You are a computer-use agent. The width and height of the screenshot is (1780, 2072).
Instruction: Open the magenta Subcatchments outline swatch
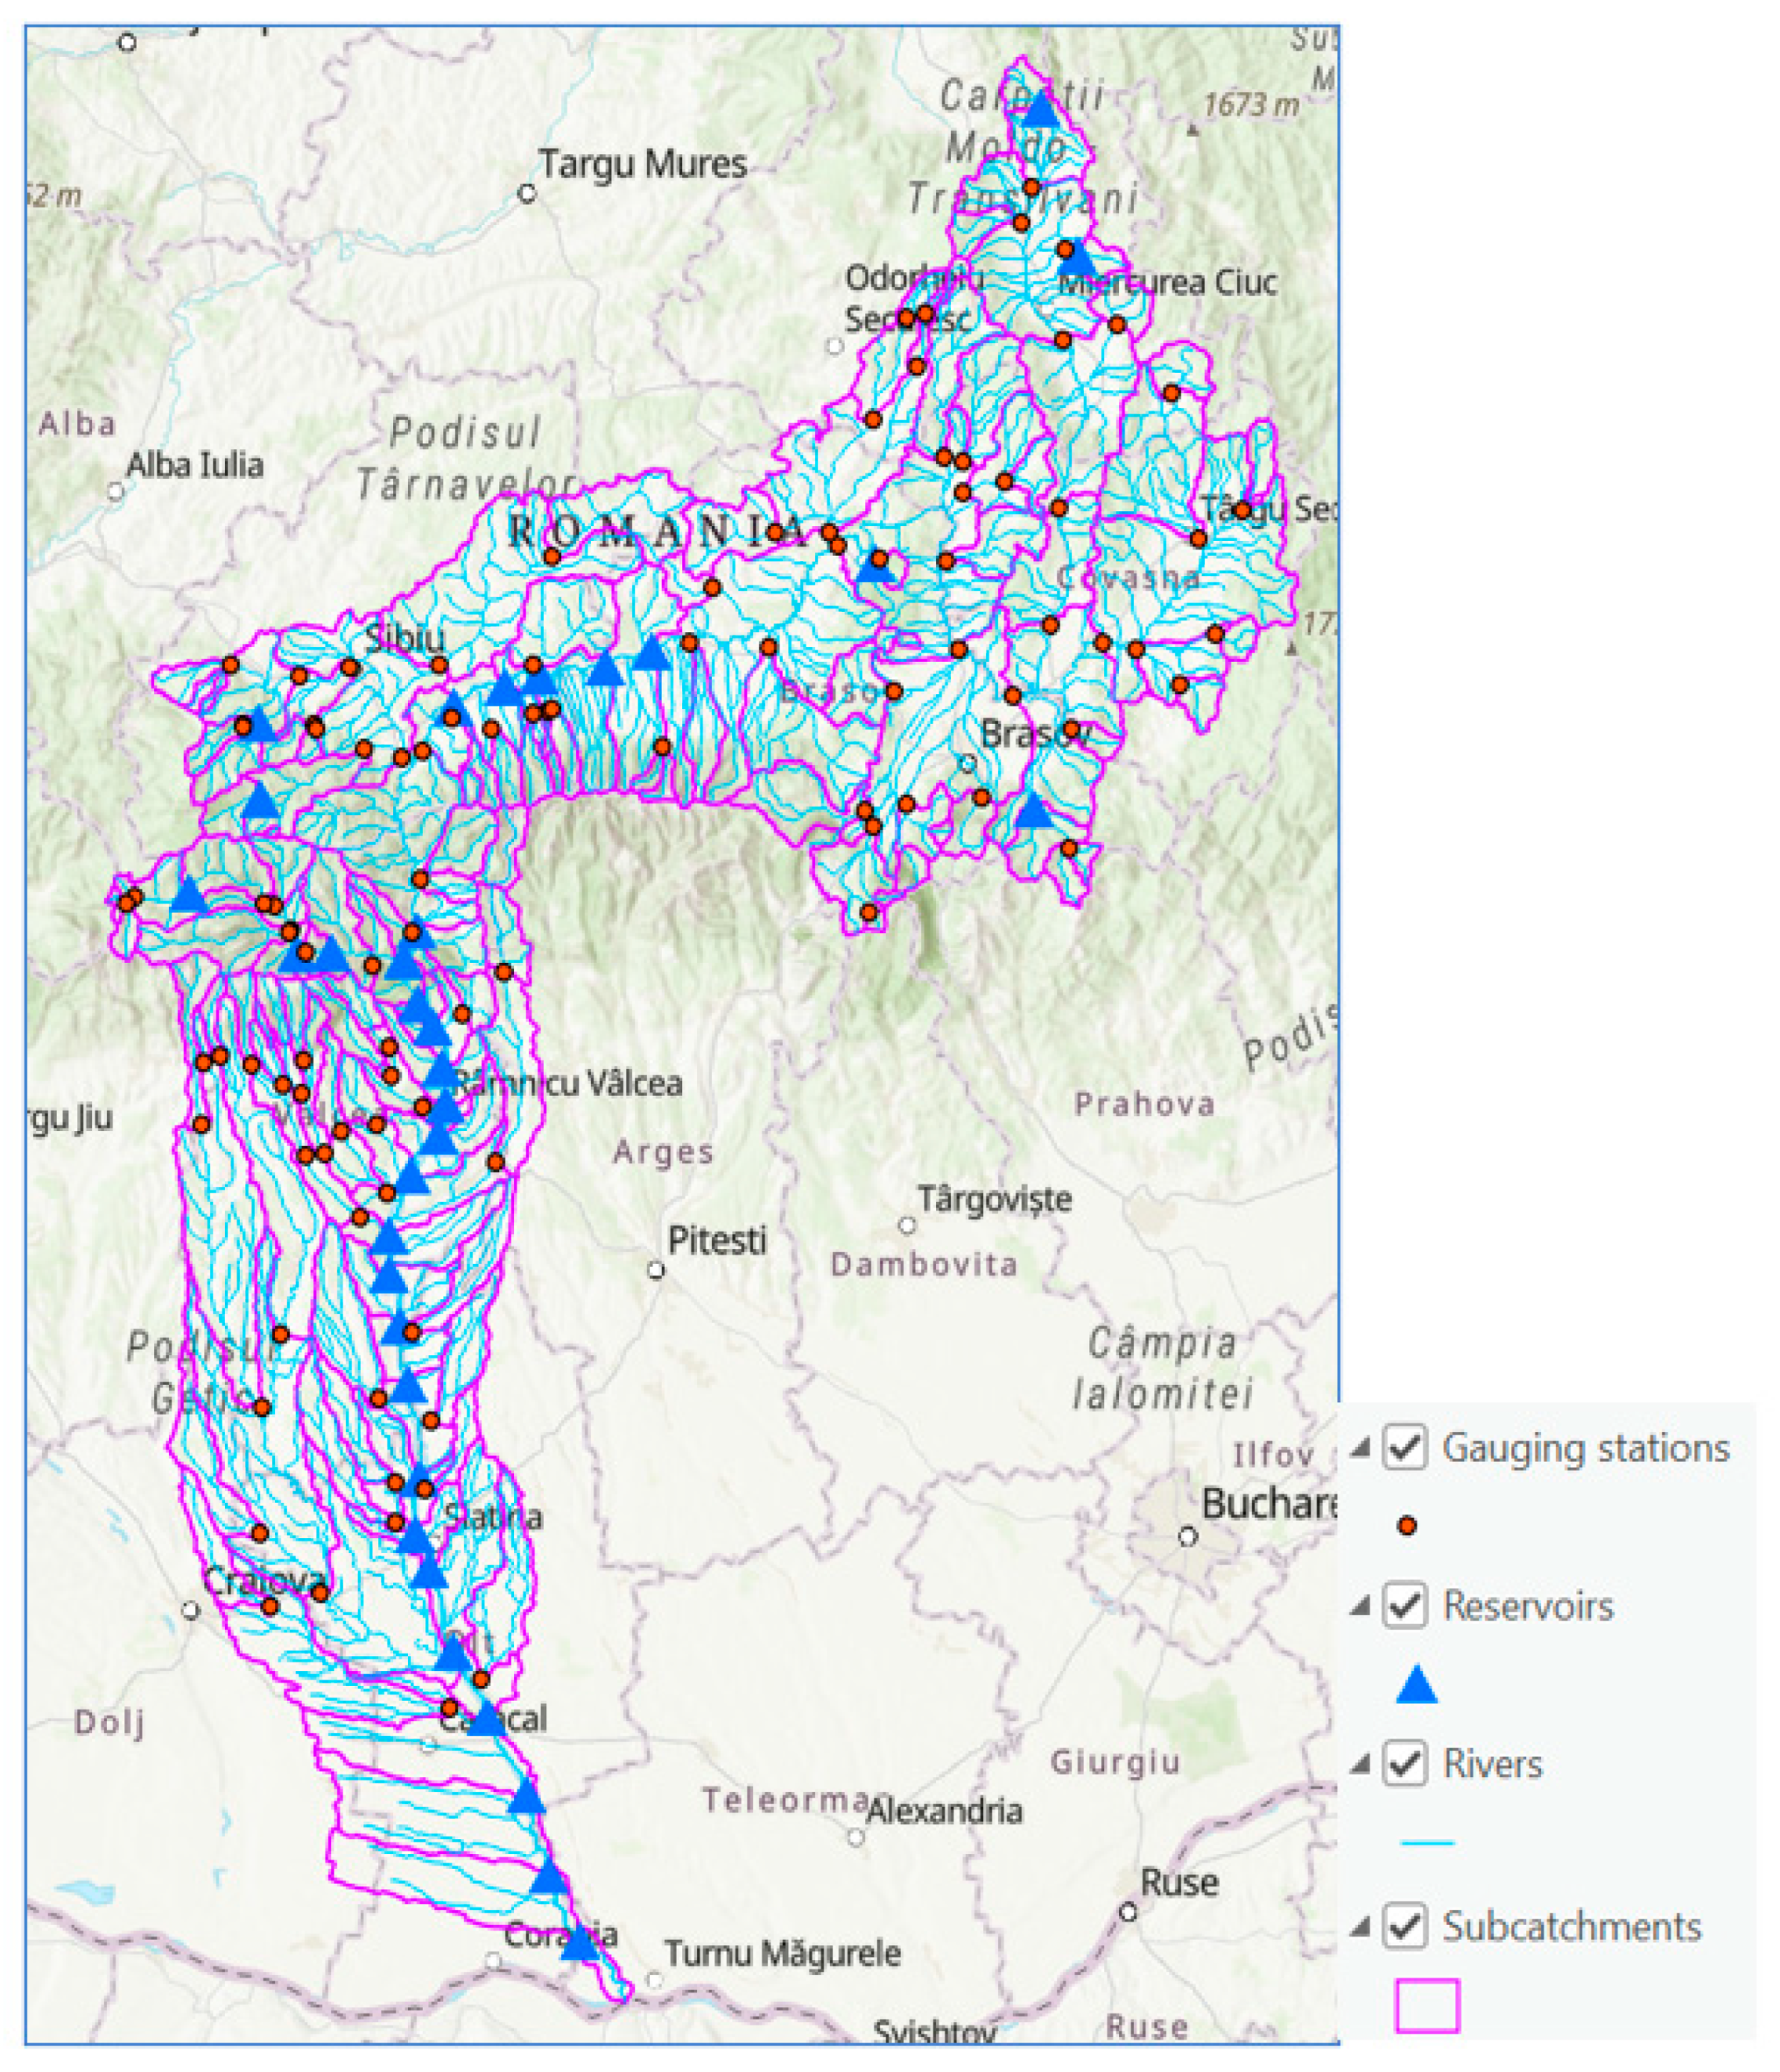[x=1427, y=2005]
